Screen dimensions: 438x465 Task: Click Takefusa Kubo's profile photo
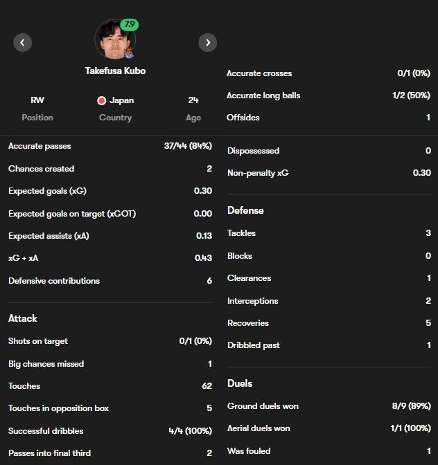pyautogui.click(x=115, y=39)
